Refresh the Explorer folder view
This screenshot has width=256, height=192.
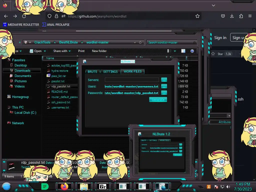click(x=140, y=42)
